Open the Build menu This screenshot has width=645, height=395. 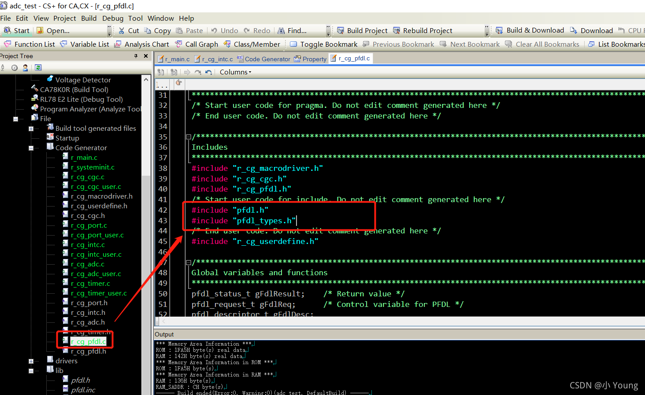click(x=89, y=18)
